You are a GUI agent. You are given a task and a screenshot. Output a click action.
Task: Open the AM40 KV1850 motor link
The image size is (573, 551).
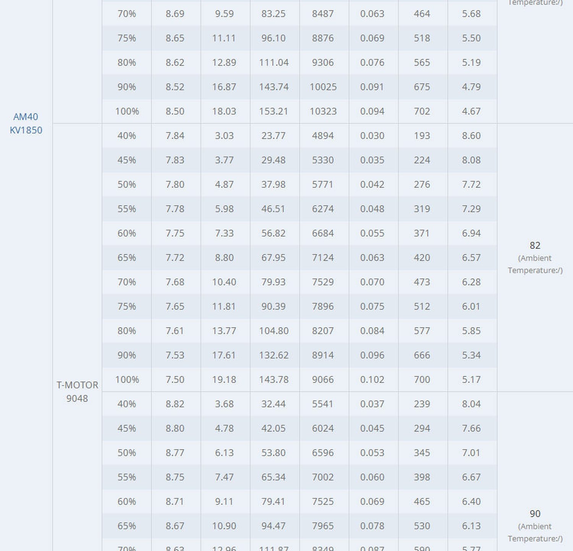[26, 123]
